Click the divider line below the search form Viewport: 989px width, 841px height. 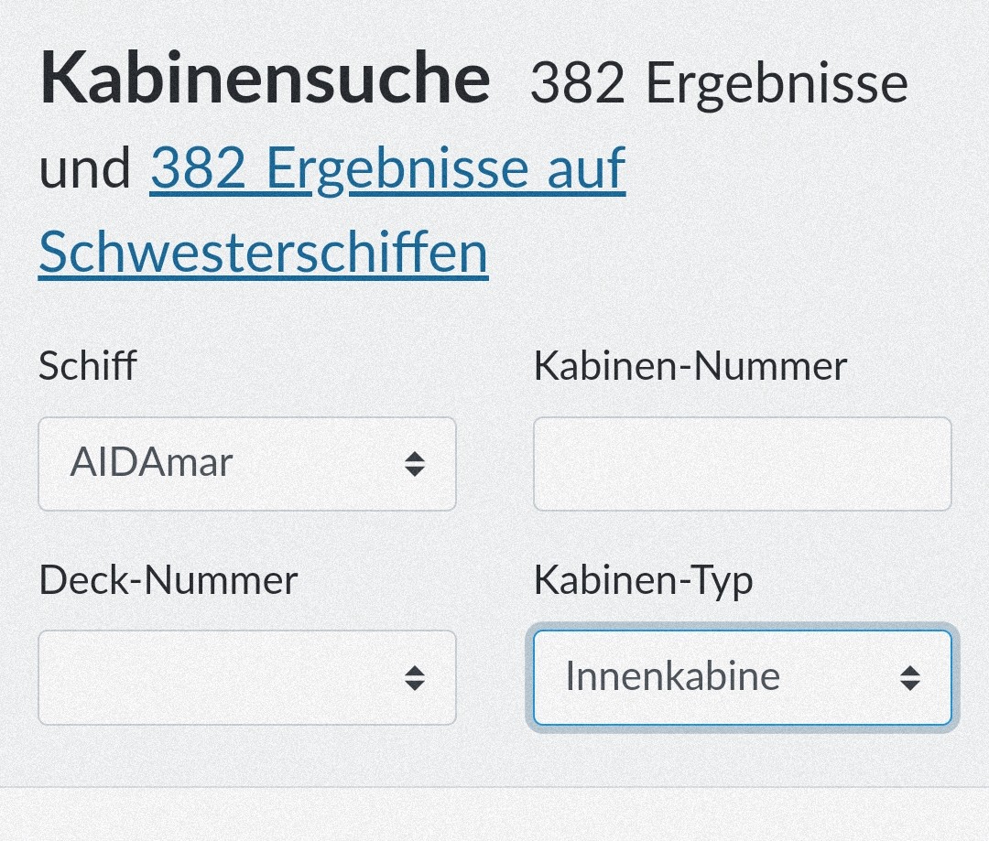(494, 787)
